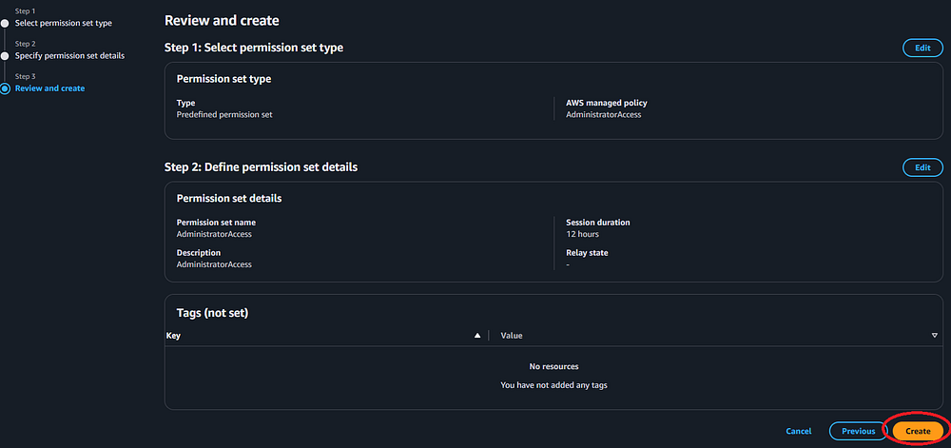Viewport: 951px width, 448px height.
Task: Click the Step 1 progress circle indicator
Action: point(5,23)
